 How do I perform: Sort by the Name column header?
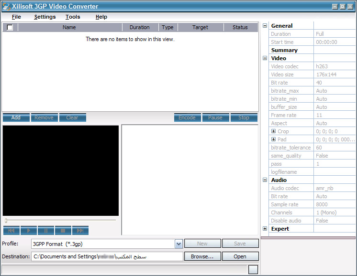70,28
